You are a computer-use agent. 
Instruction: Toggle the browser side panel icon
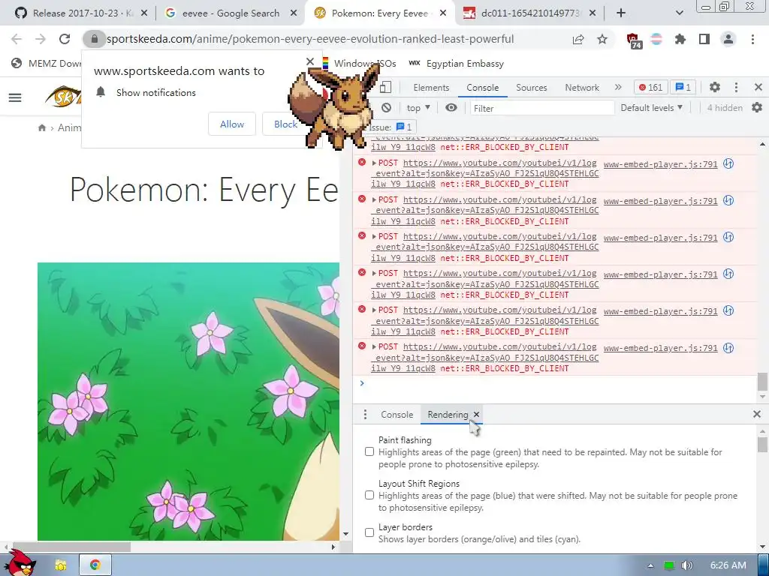[704, 39]
